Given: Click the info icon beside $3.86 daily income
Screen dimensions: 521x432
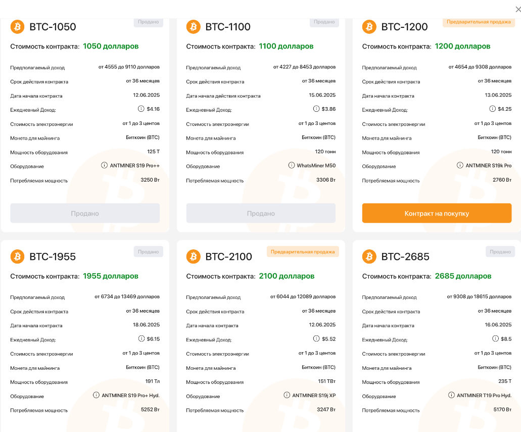Looking at the screenshot, I should [x=316, y=109].
